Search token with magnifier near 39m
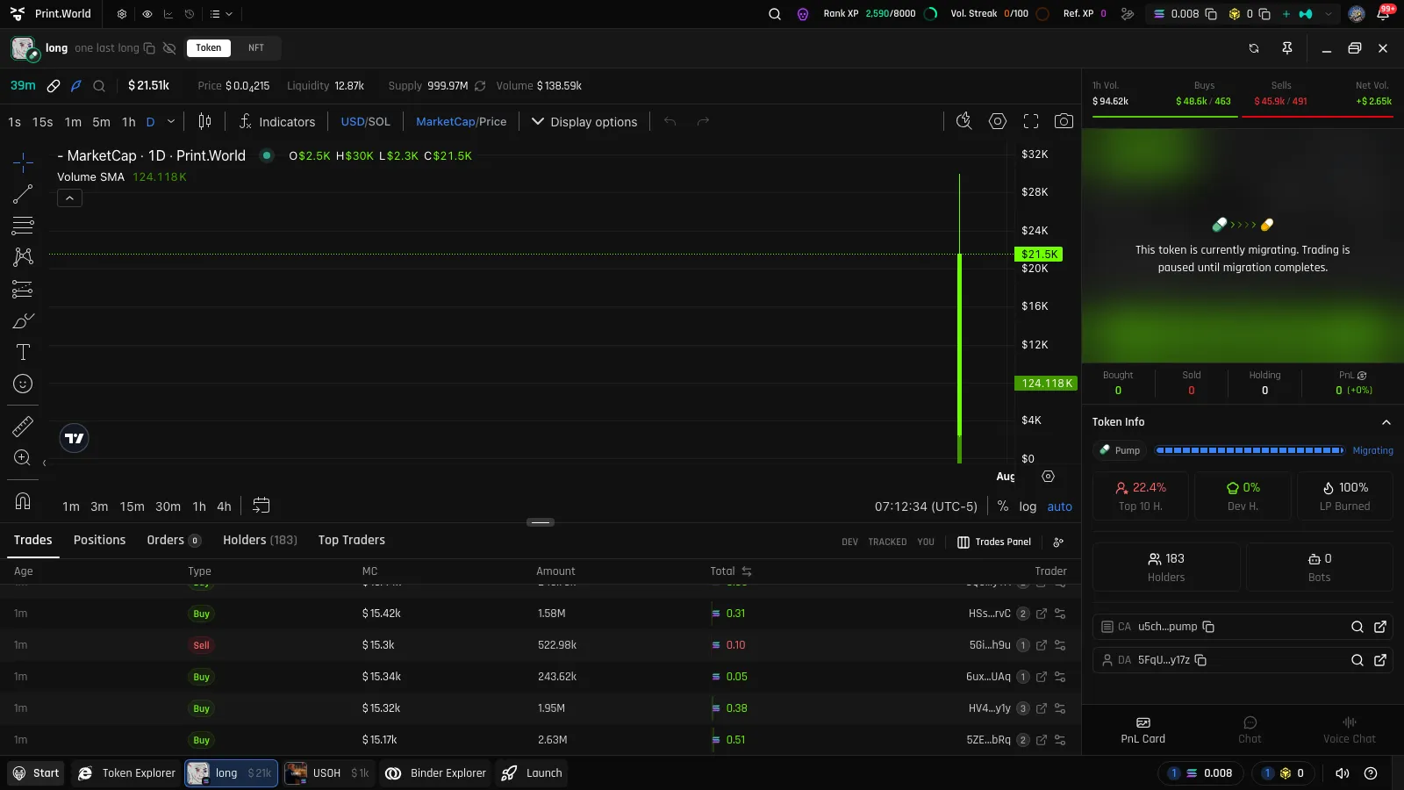 [99, 86]
